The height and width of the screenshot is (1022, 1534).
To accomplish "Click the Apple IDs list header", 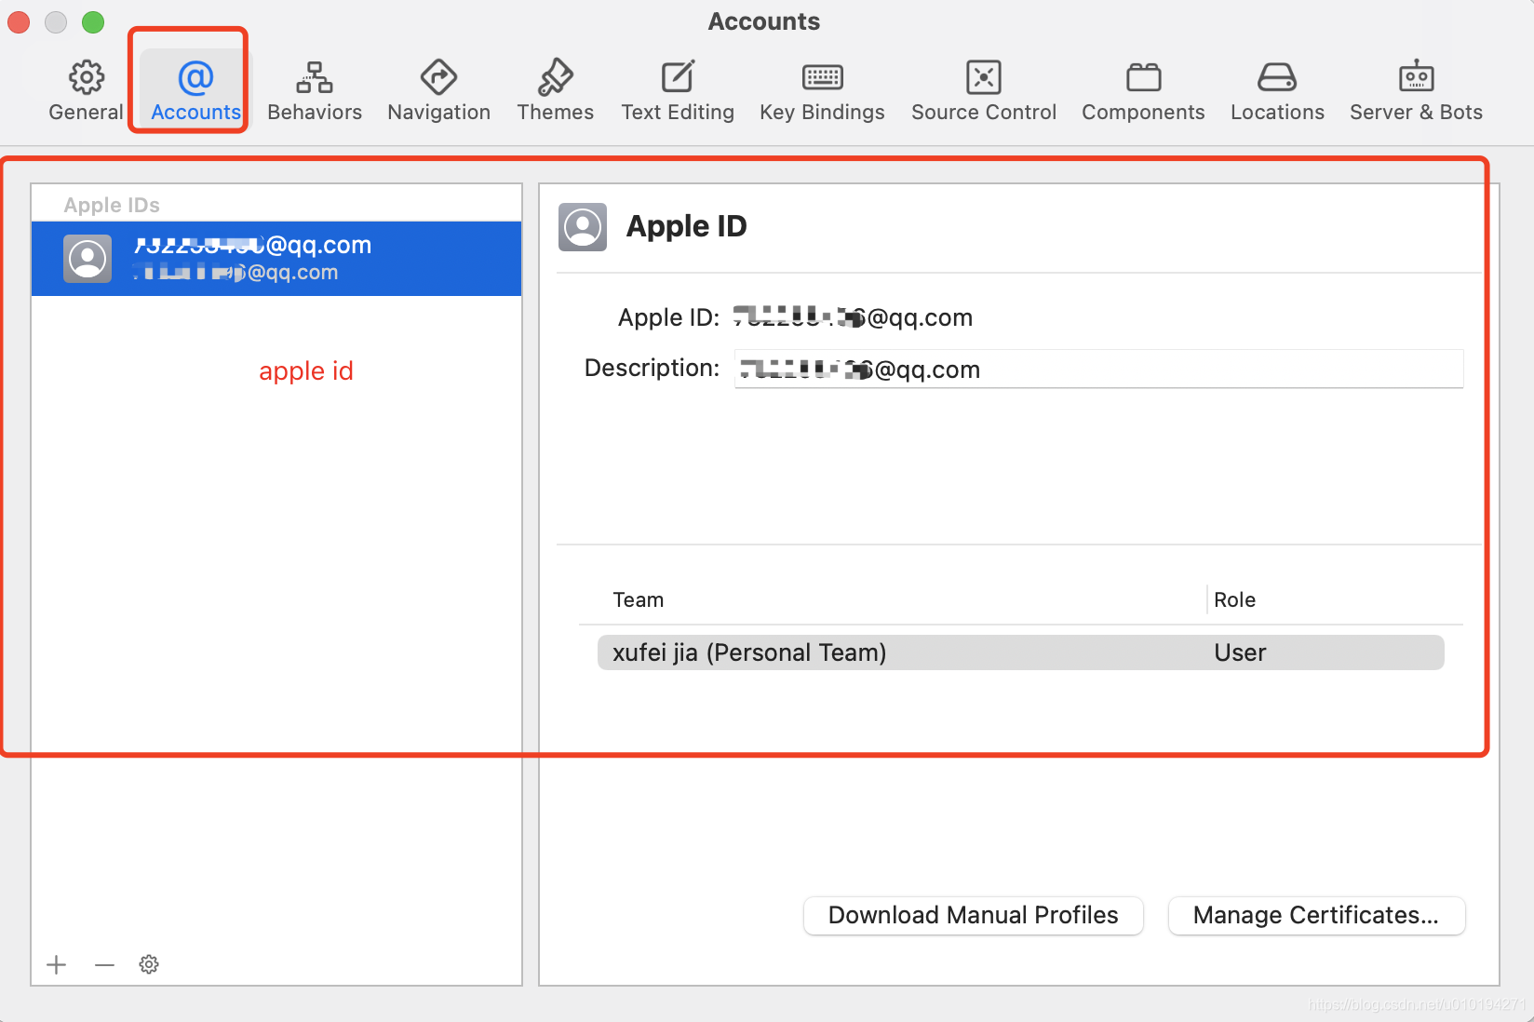I will (112, 205).
